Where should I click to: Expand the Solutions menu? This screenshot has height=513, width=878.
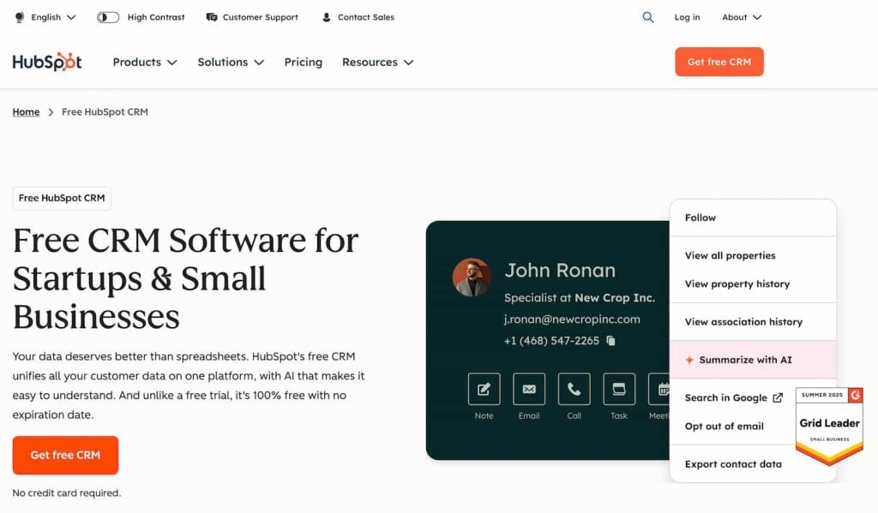tap(231, 63)
